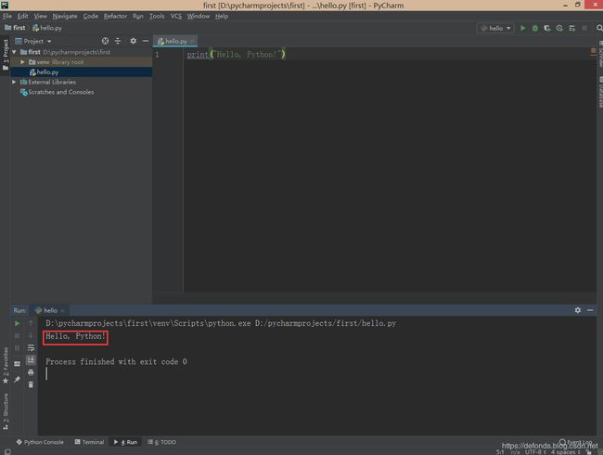
Task: Open the Structure side tab
Action: click(x=6, y=411)
